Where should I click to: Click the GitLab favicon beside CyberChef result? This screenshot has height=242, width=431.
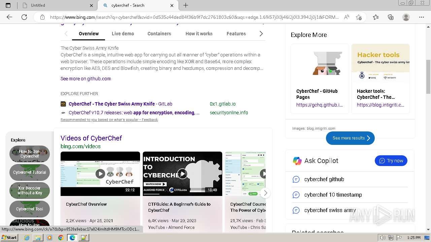[x=63, y=104]
